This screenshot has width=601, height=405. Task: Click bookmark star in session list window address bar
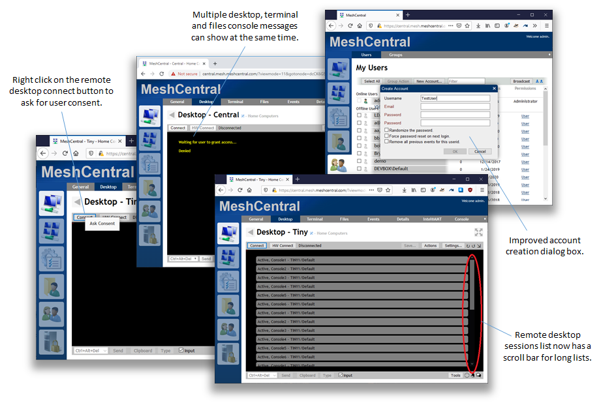click(388, 190)
